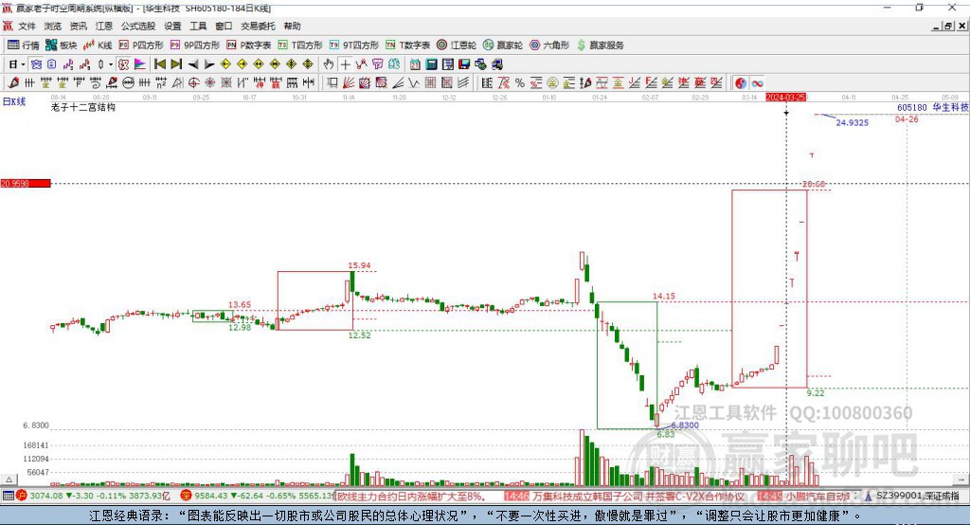Restore the inner chart window
970x525 pixels.
tap(949, 26)
